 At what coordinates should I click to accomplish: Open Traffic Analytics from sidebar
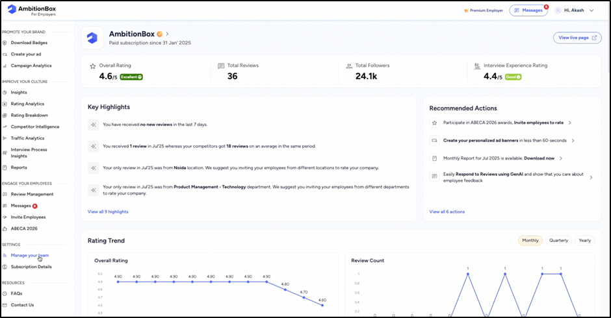pos(27,138)
